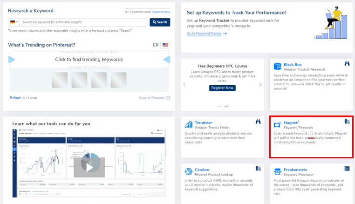Click the right arrow of trending keywords
The image size is (355, 204).
pos(167,60)
